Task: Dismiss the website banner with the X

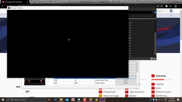Action: point(171,15)
